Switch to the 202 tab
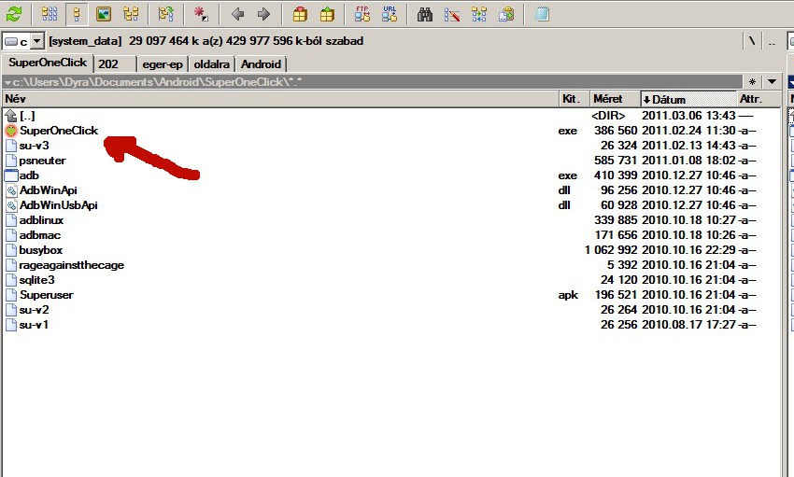This screenshot has width=794, height=477. point(115,64)
